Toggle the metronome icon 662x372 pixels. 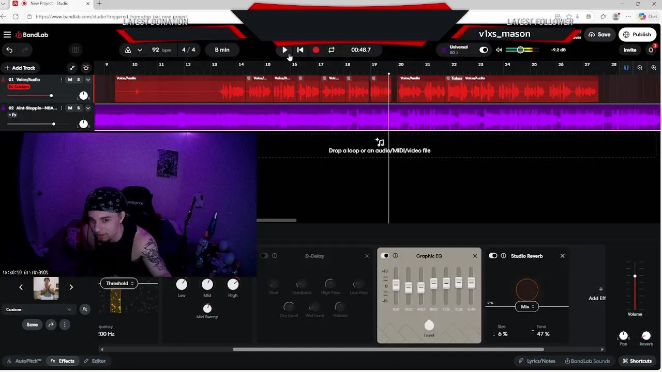pos(128,50)
